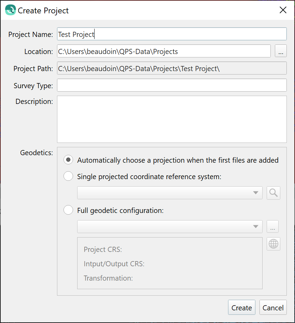The width and height of the screenshot is (295, 323).
Task: Cancel the project creation
Action: point(273,308)
